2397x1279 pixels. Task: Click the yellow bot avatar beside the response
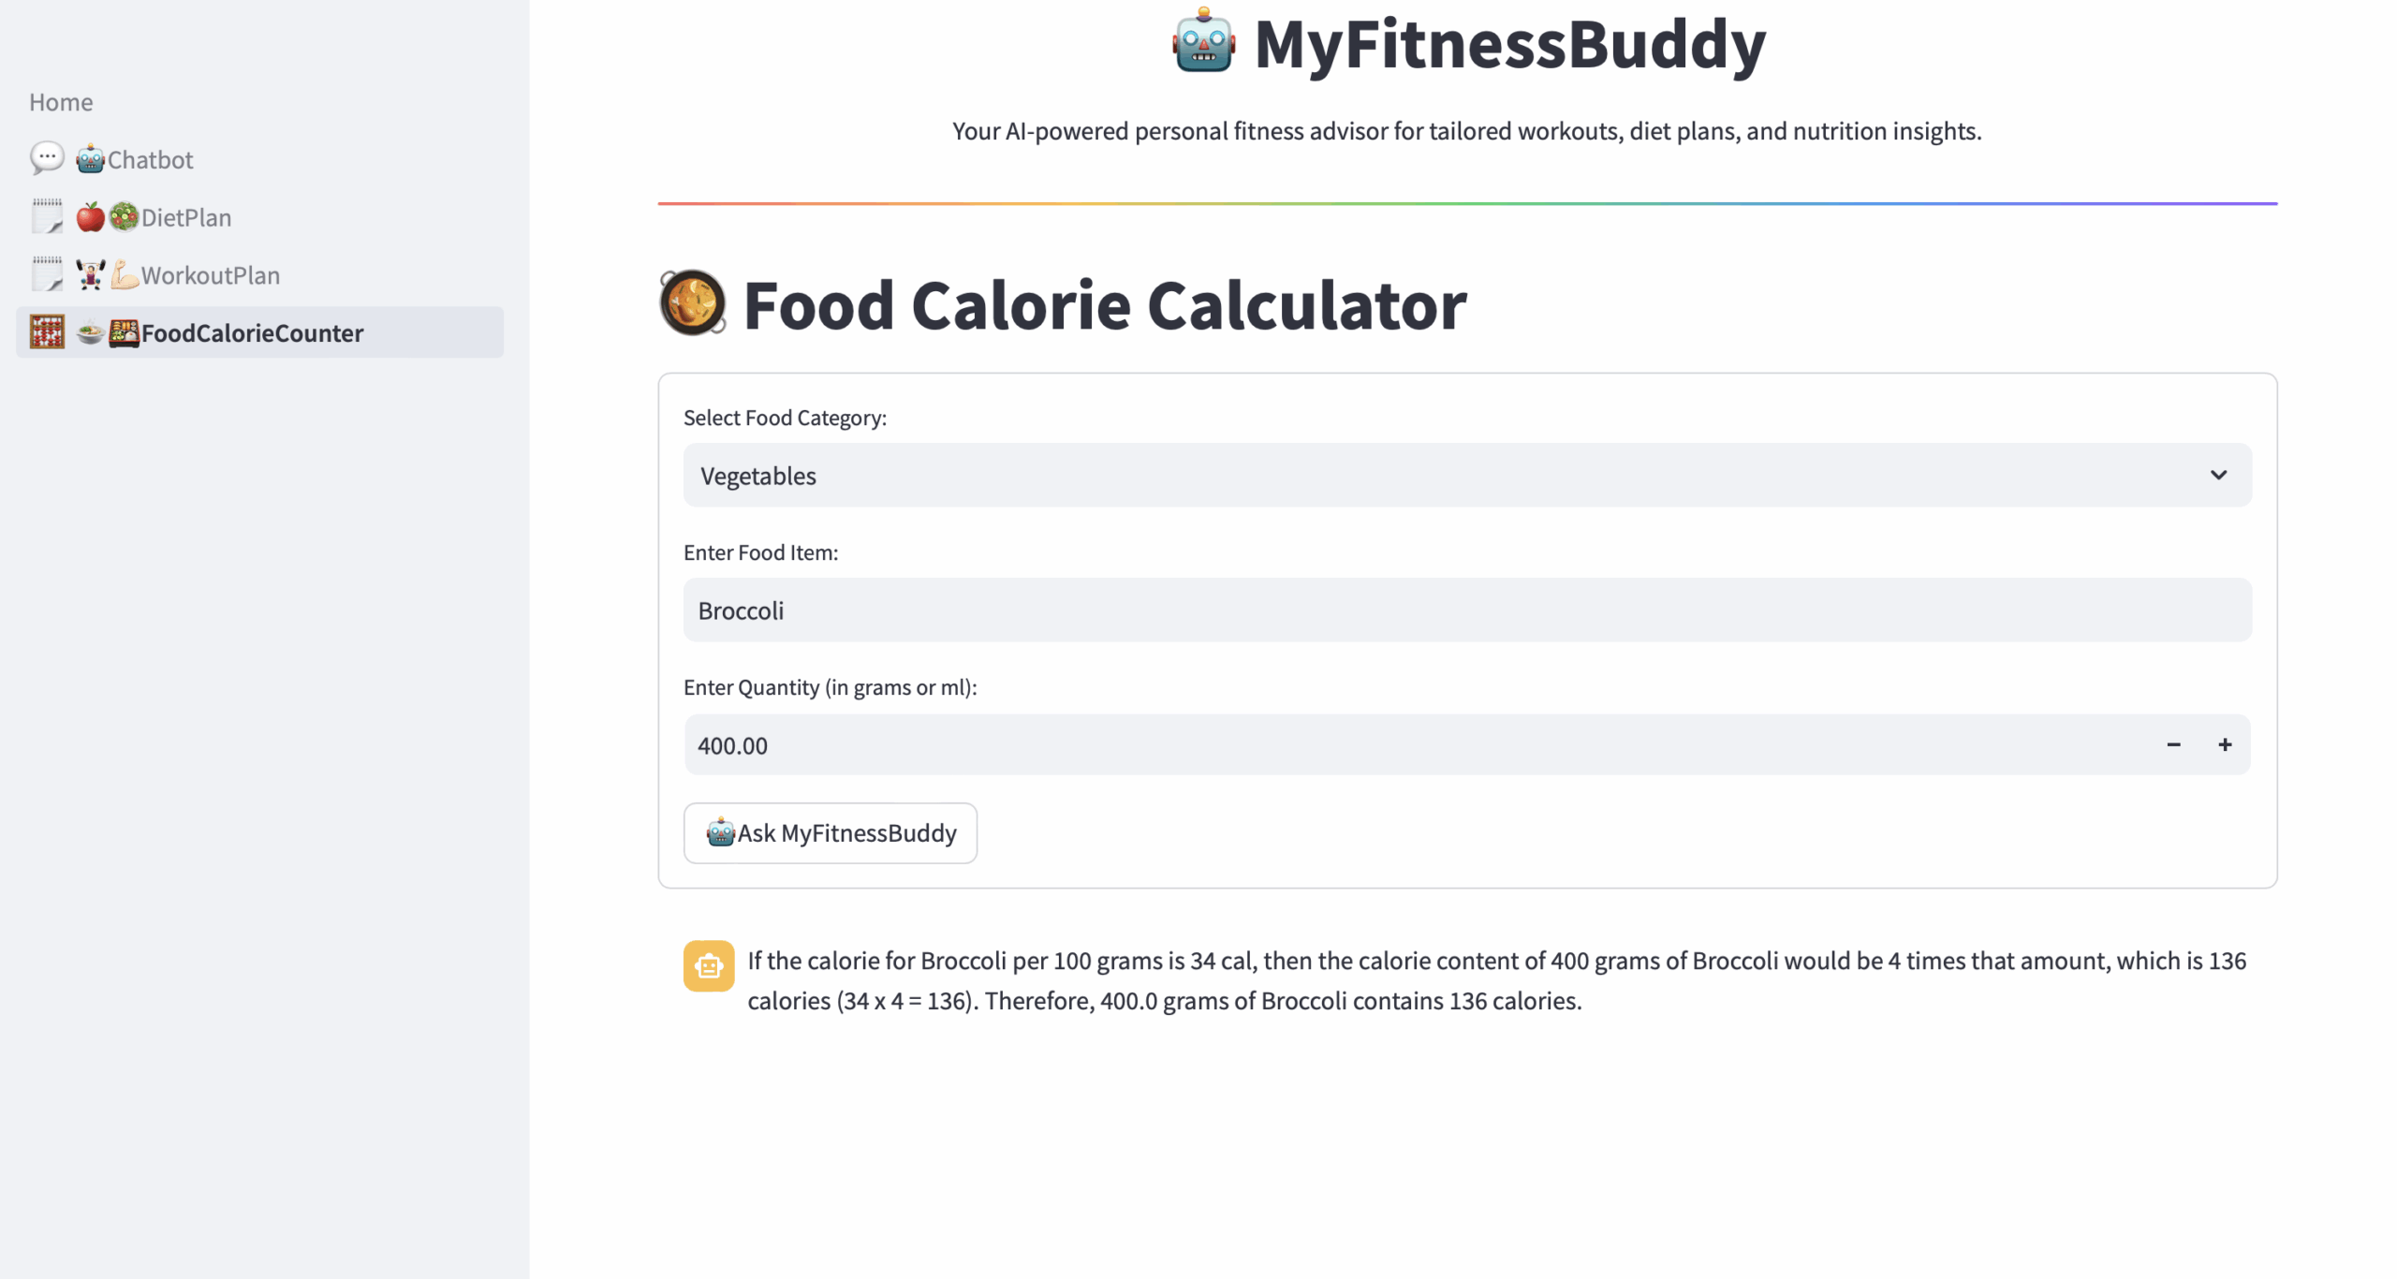[709, 965]
